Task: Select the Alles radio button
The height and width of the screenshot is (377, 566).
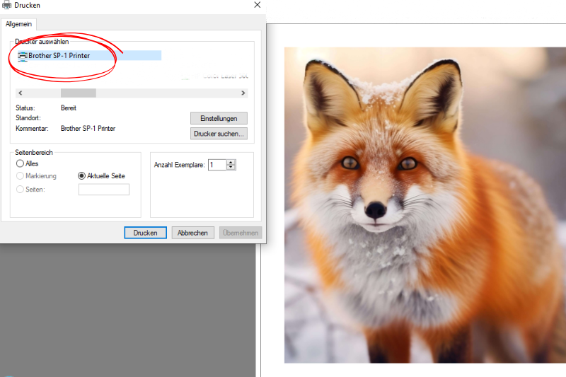Action: tap(20, 163)
